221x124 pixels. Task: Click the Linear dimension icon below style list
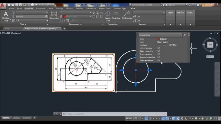coord(61,21)
